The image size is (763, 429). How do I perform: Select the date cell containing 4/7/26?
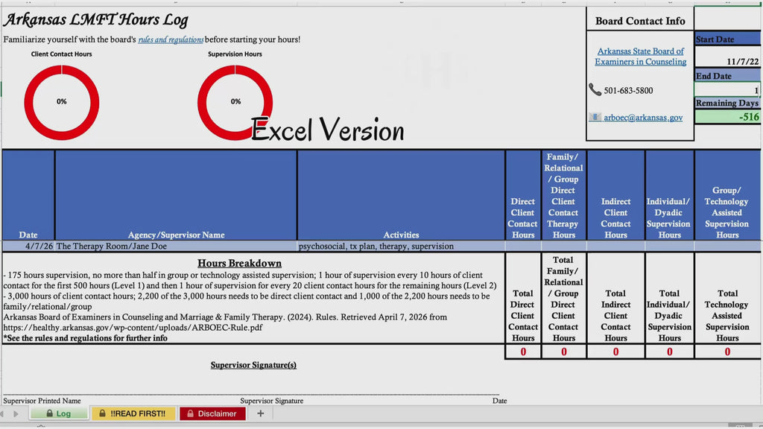[28, 246]
